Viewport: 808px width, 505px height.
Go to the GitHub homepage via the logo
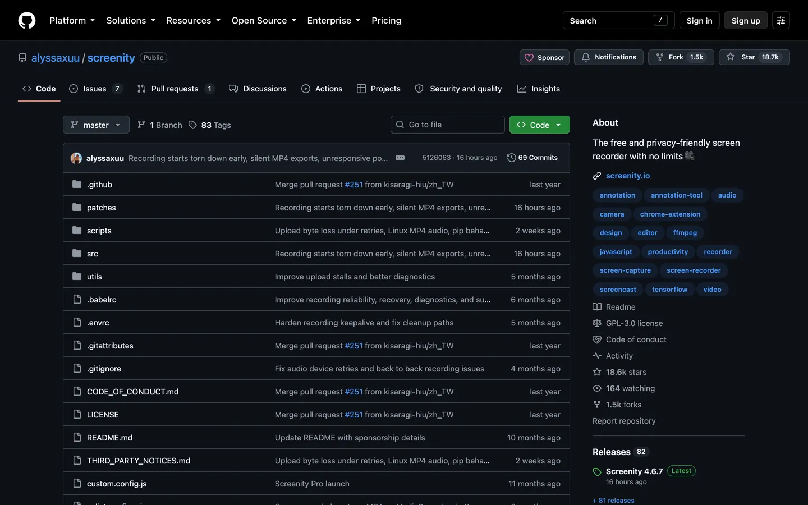click(27, 21)
